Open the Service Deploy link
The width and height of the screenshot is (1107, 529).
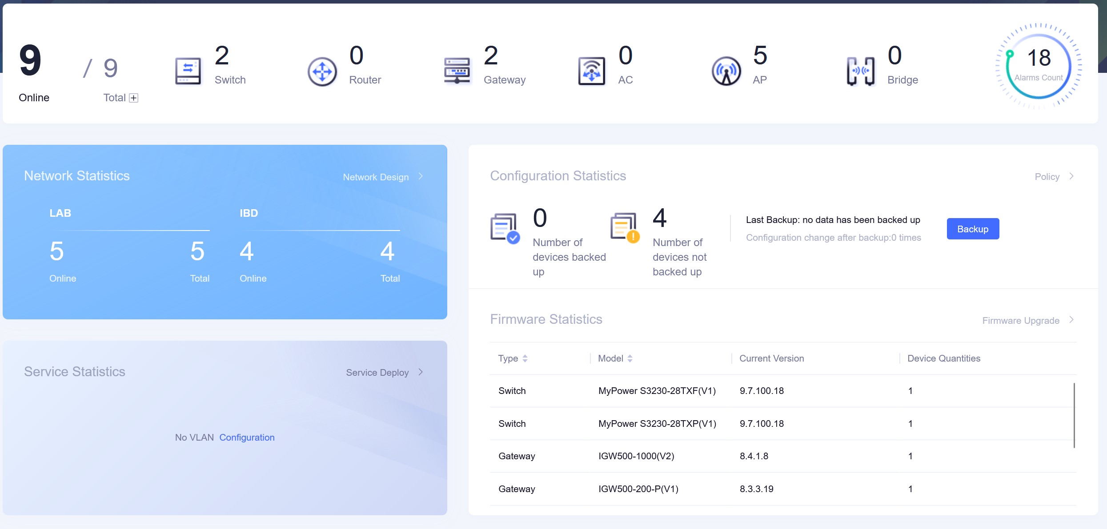377,373
